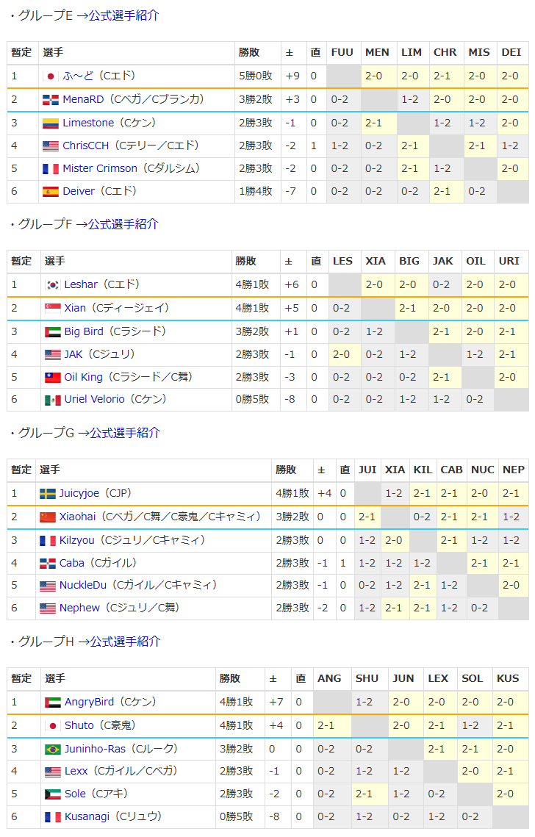535x837 pixels.
Task: Click the Japan flag beside ふ～ど
Action: [51, 76]
